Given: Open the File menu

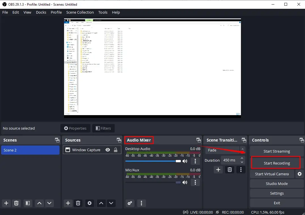Looking at the screenshot, I should pos(5,12).
